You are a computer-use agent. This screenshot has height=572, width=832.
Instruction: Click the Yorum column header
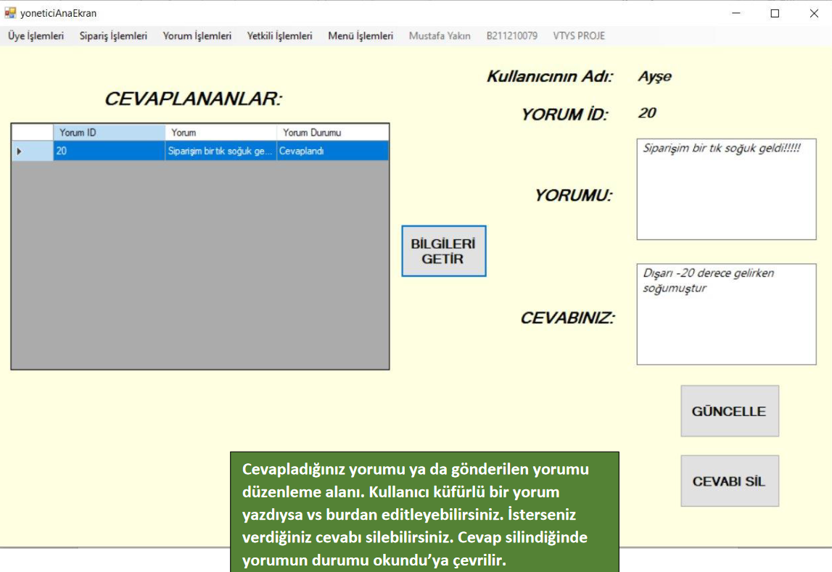coord(221,133)
